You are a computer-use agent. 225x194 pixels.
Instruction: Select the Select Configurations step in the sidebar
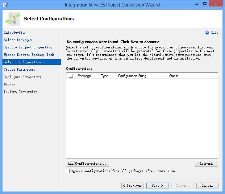31,62
